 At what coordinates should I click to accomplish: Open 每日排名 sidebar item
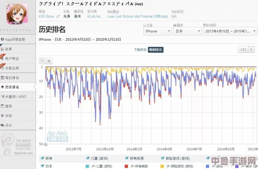[18, 78]
